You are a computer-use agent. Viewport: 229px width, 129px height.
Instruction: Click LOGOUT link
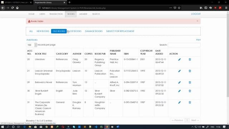pos(196,14)
